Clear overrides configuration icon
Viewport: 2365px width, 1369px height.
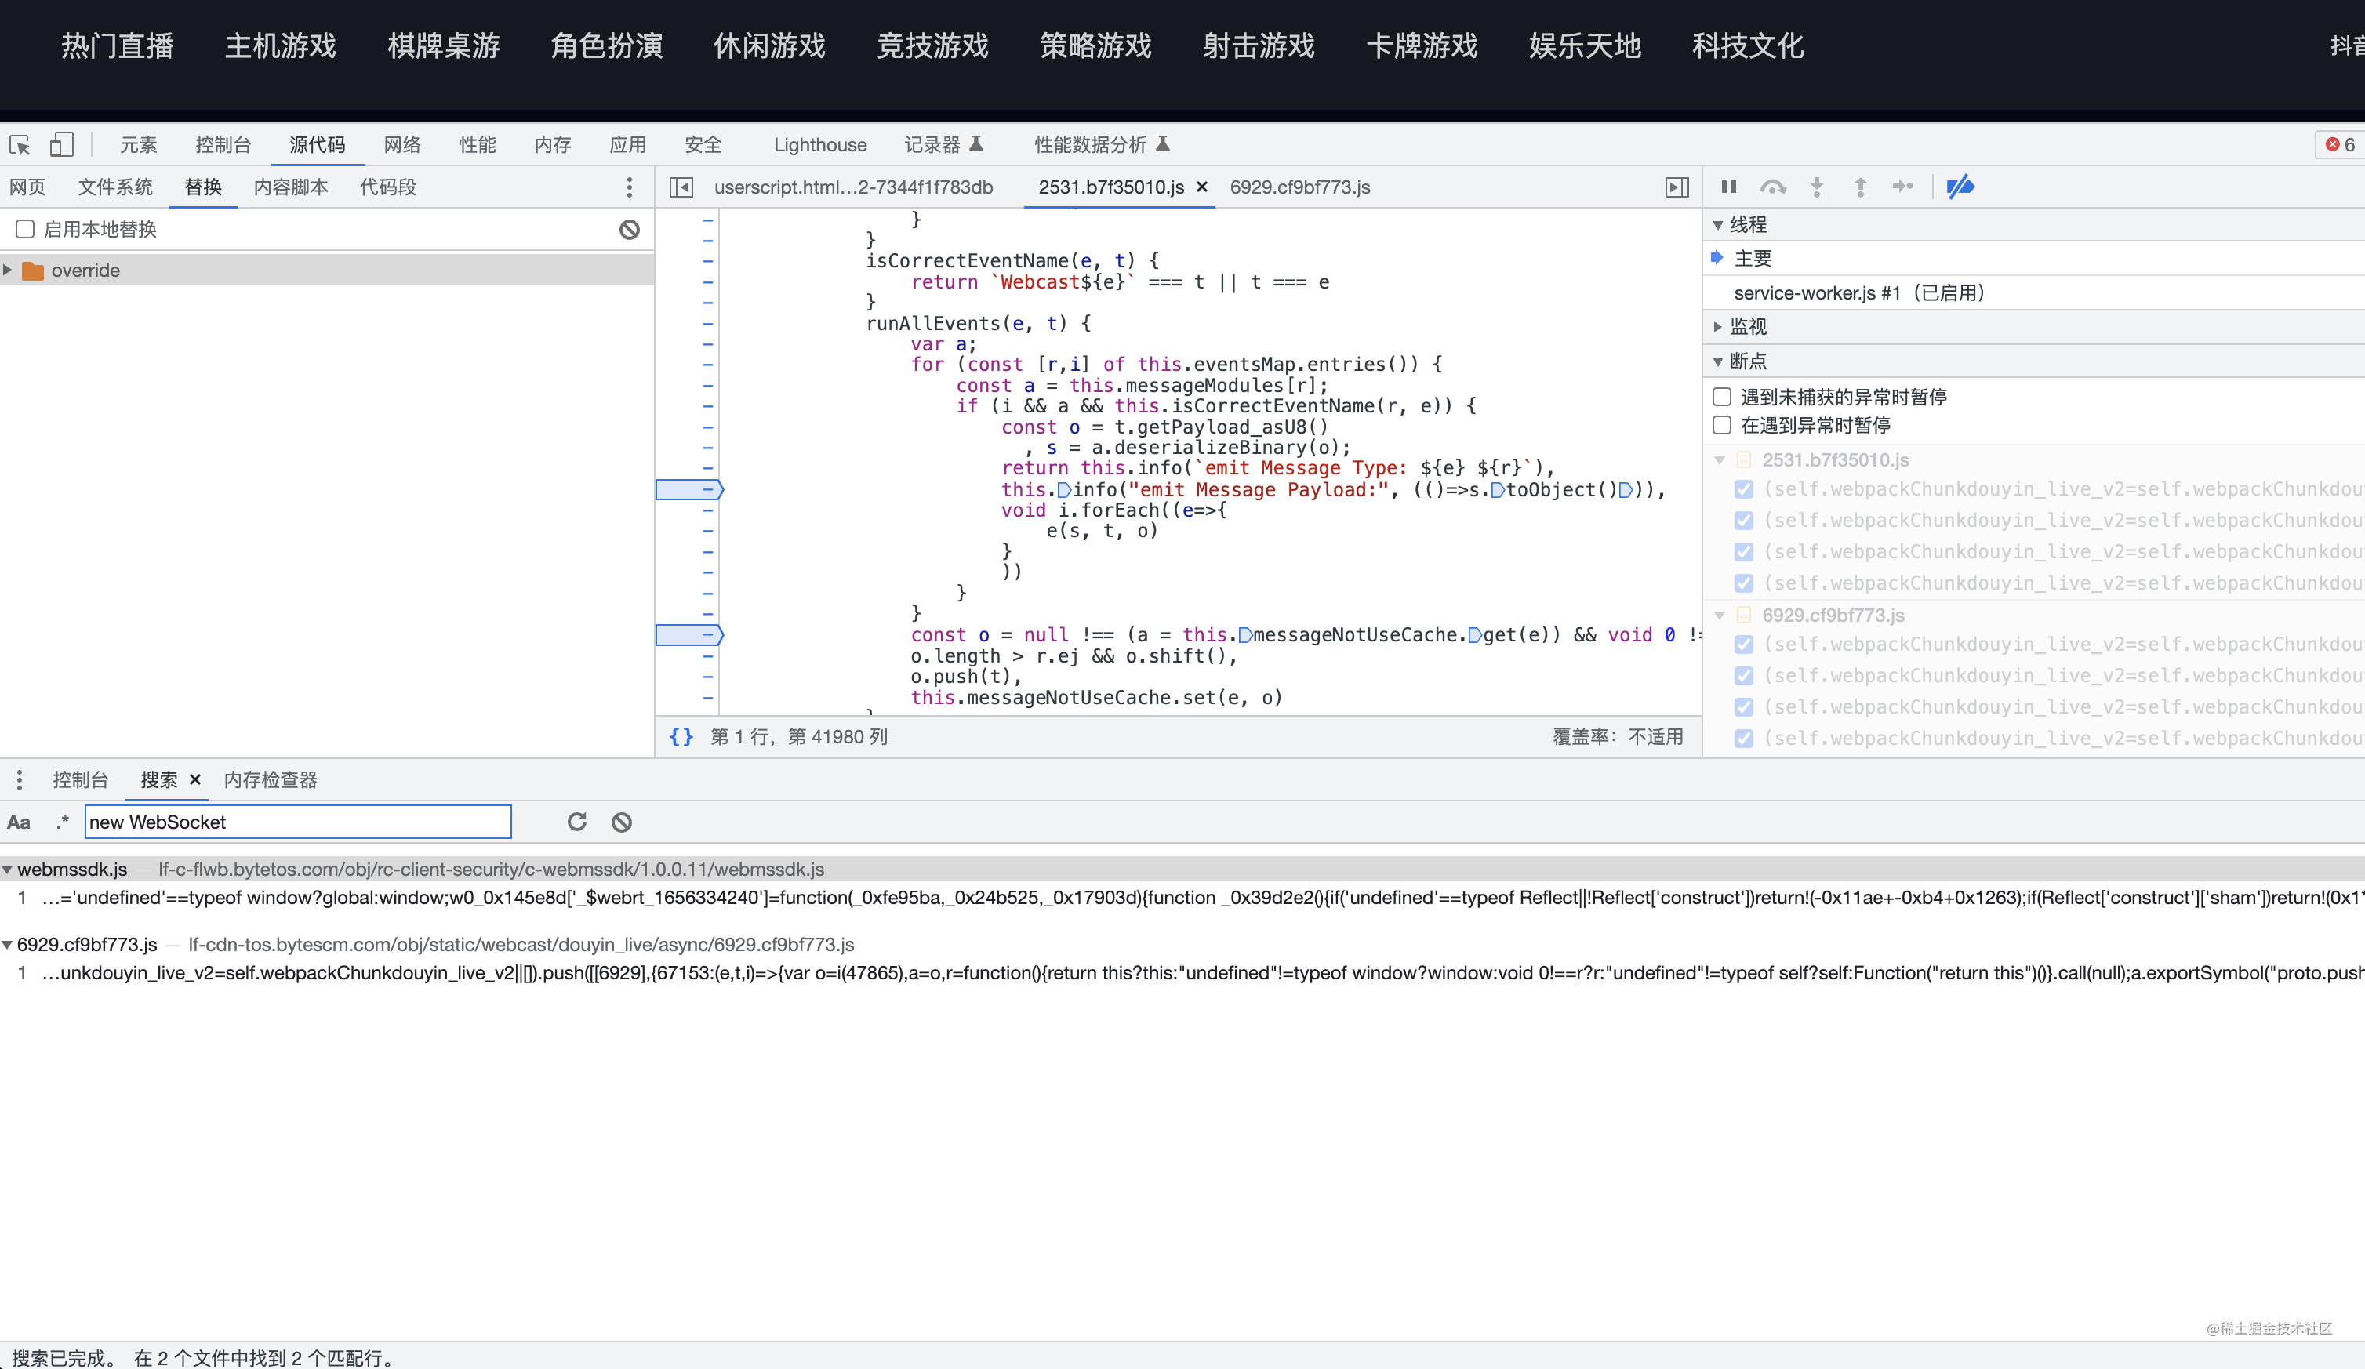click(630, 229)
